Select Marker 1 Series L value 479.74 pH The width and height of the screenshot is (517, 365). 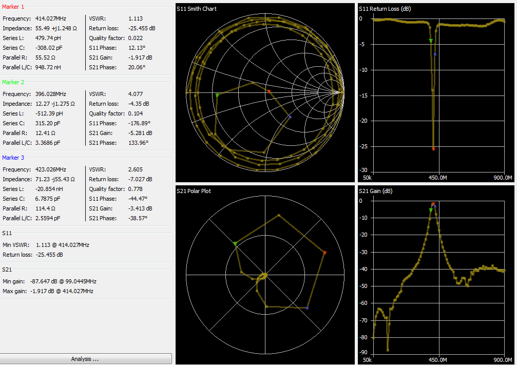(48, 38)
